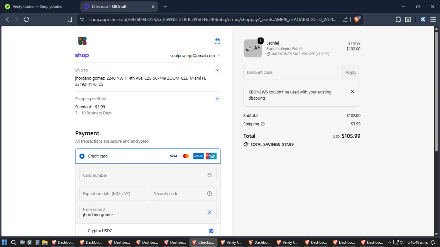
Task: Switch to the Verify Codes — SimplyCodes tab
Action: [37, 6]
